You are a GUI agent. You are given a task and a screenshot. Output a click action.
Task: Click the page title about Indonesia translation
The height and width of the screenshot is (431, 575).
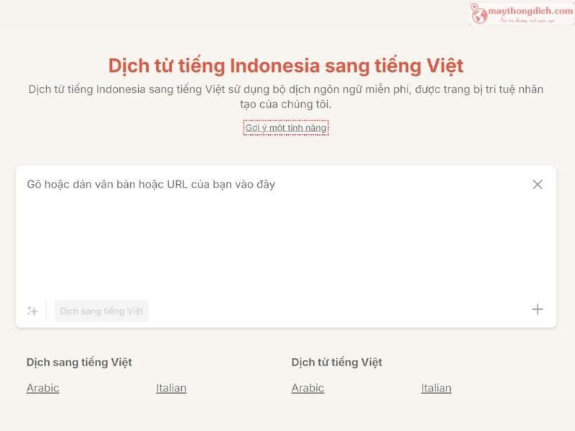click(x=287, y=65)
